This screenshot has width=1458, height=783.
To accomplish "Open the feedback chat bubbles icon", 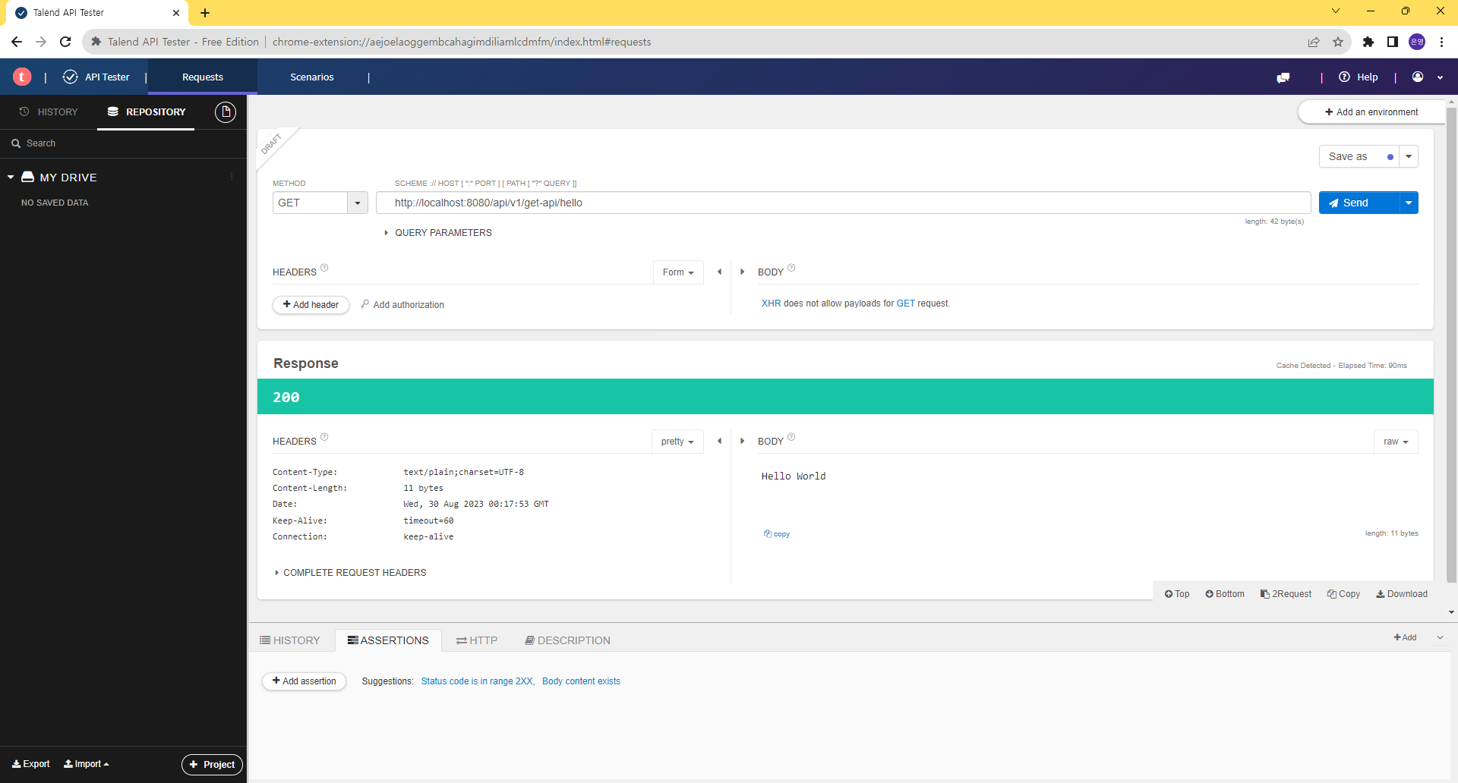I will click(x=1283, y=77).
